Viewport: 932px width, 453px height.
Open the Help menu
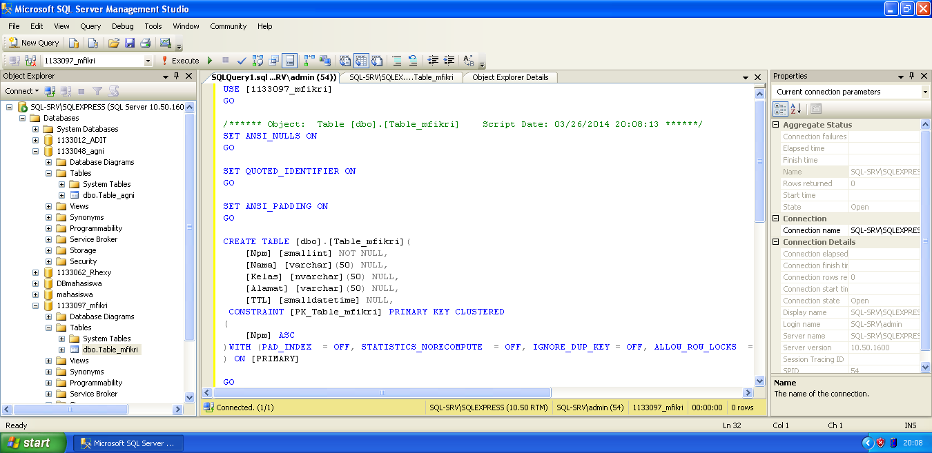pyautogui.click(x=265, y=26)
